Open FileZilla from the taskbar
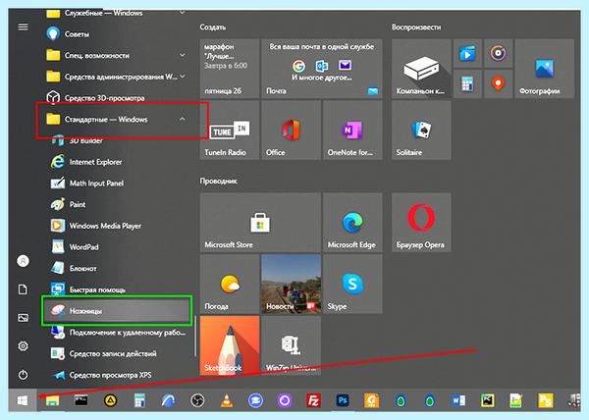Image resolution: width=589 pixels, height=420 pixels. 313,400
